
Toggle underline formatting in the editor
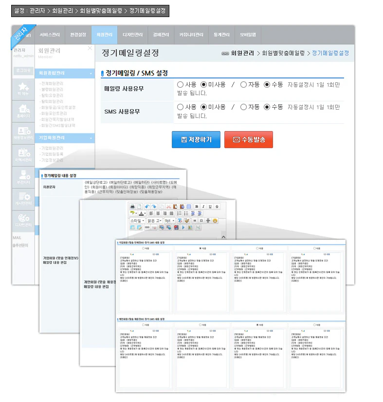pyautogui.click(x=210, y=207)
